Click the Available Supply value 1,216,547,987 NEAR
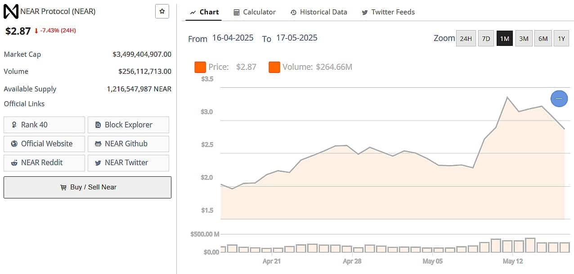Screen dimensions: 574x274 click(x=139, y=89)
